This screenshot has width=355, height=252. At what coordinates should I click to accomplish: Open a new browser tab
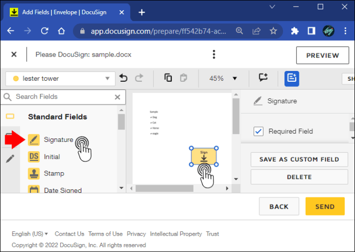coord(141,12)
